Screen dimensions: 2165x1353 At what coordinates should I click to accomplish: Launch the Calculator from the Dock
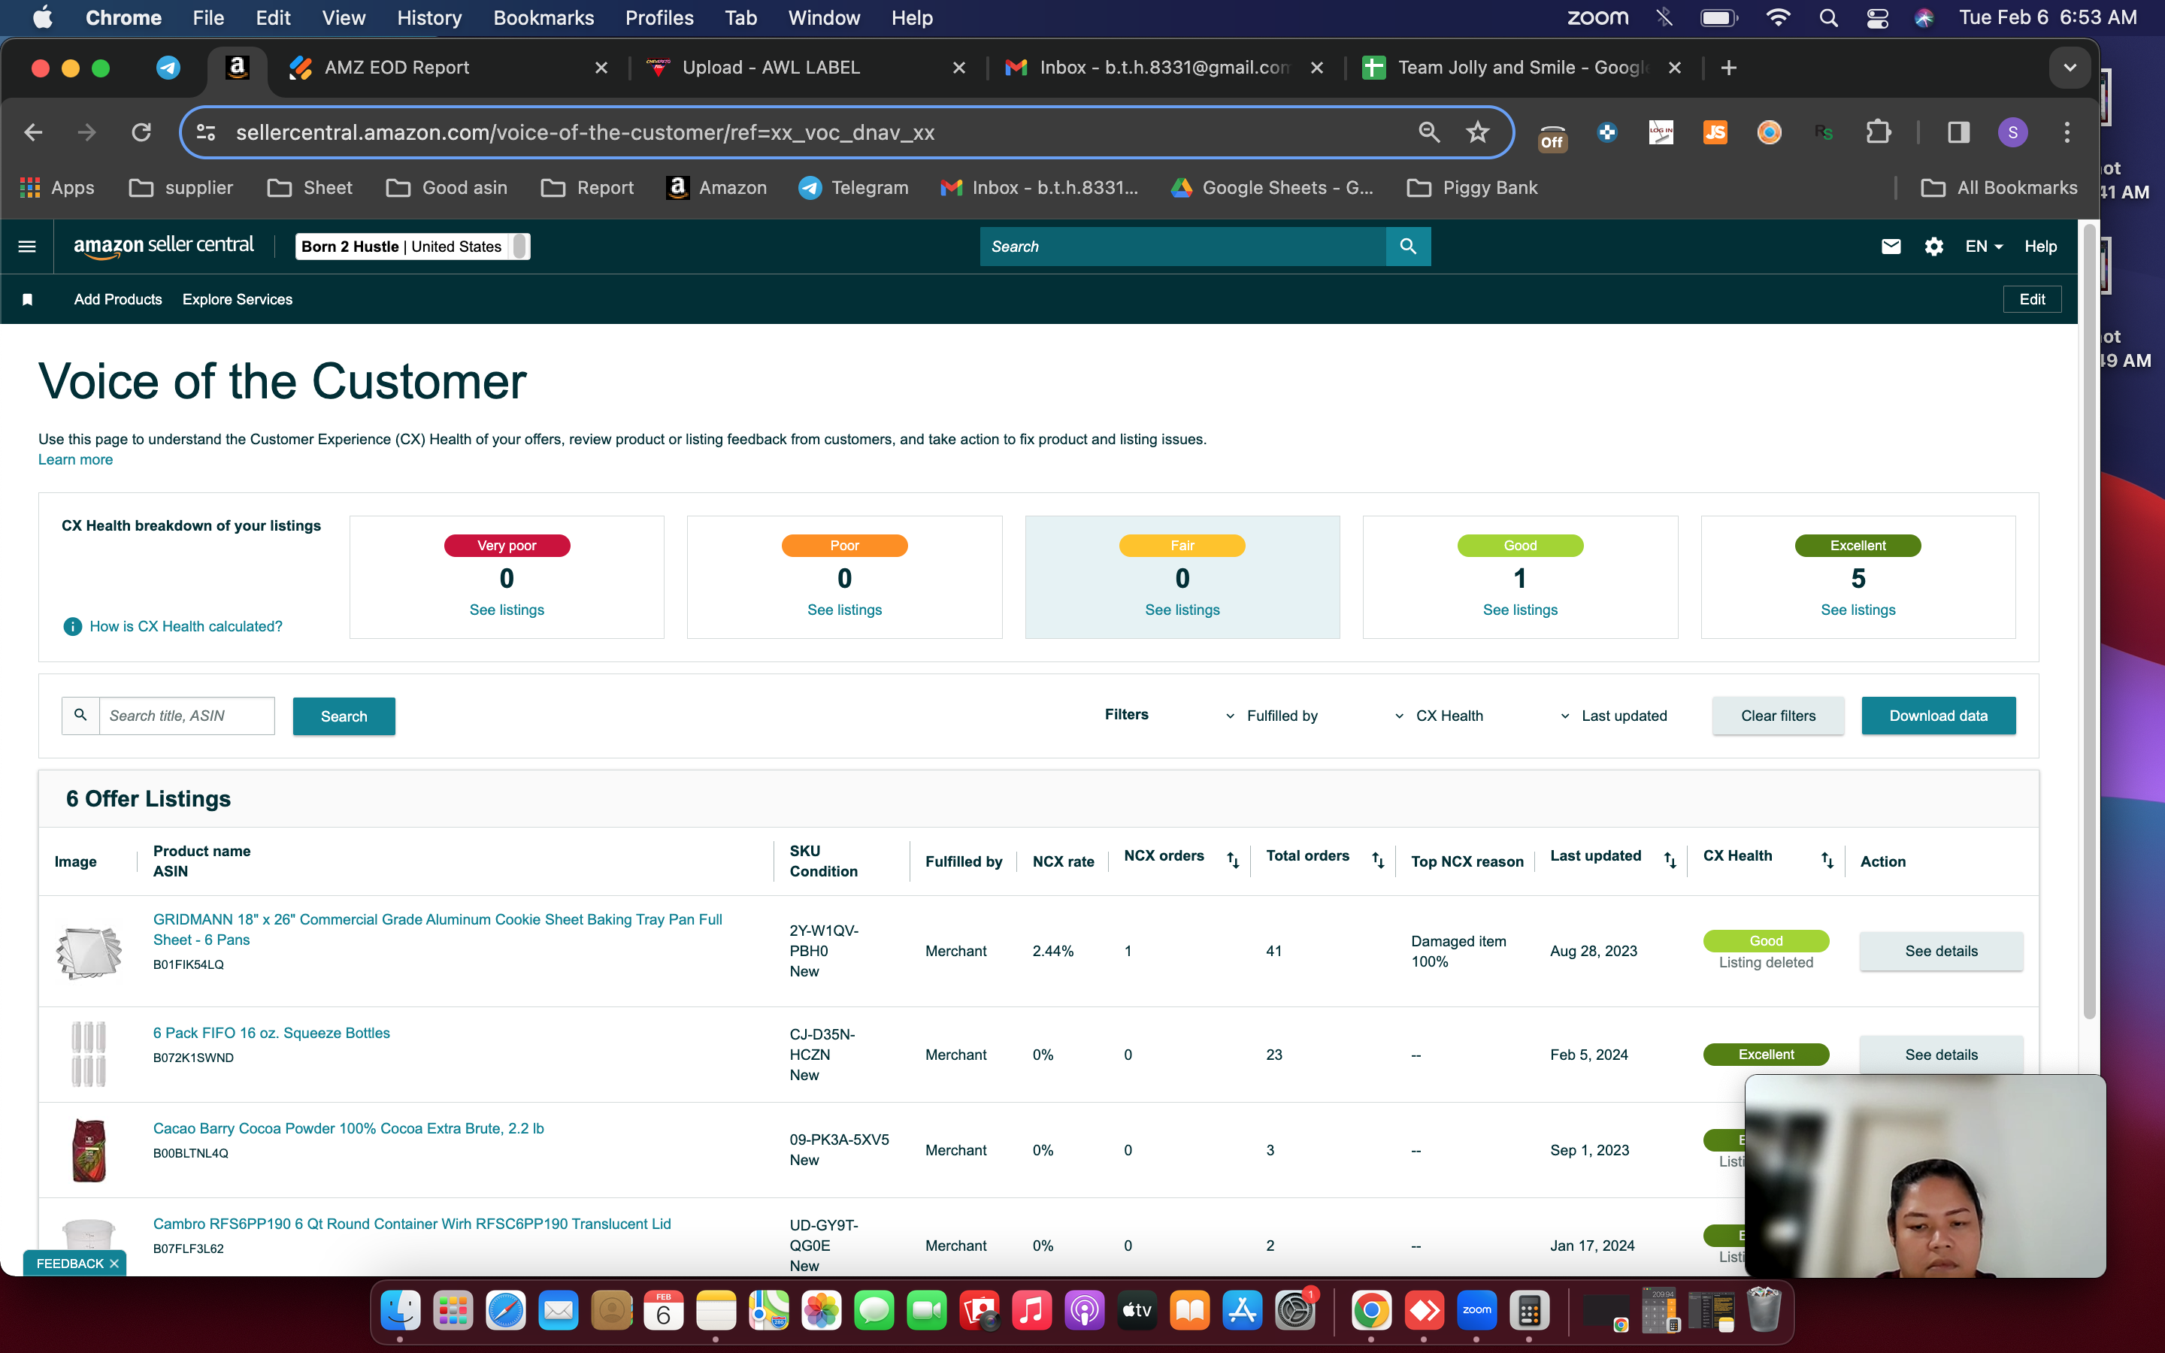[1529, 1312]
